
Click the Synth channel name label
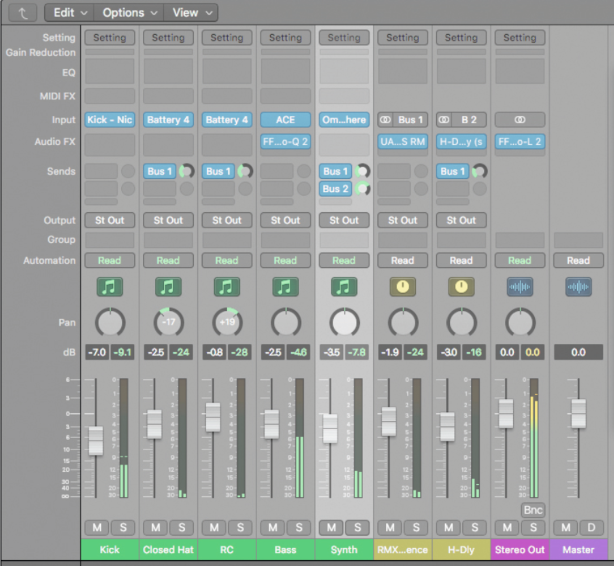(x=344, y=550)
